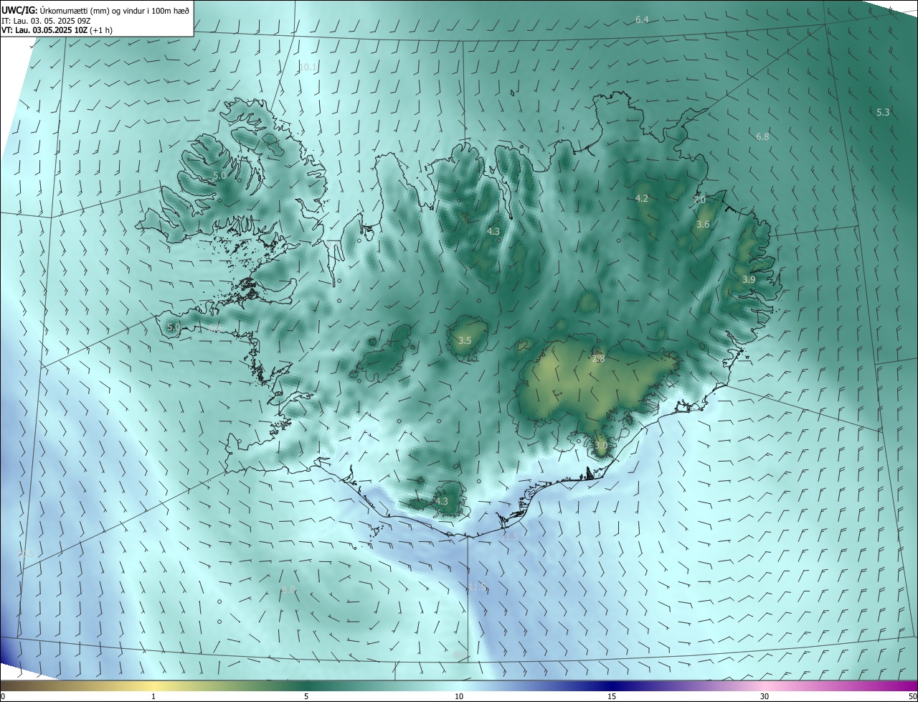Click the 10 label on the colour scale

pos(459,696)
